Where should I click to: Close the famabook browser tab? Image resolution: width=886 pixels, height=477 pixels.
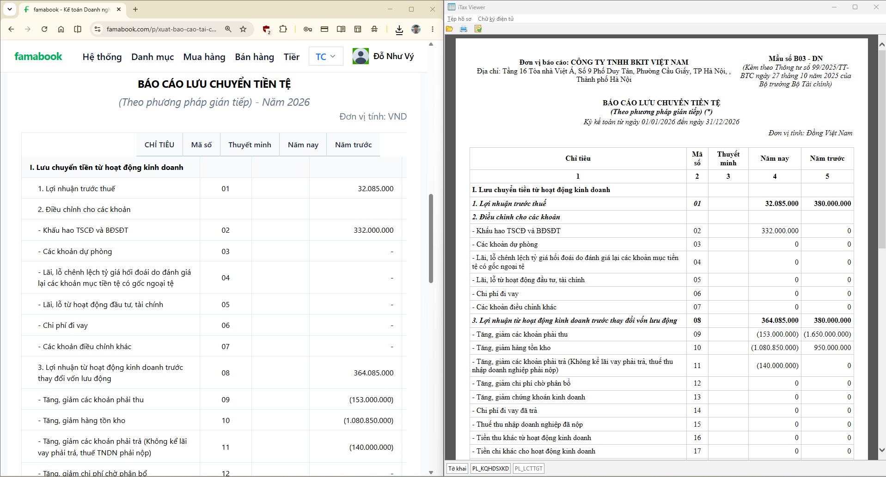click(x=119, y=9)
